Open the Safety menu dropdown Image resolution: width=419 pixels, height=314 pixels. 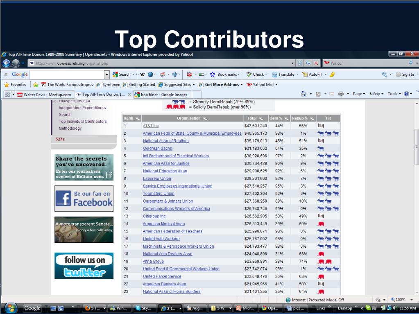click(376, 94)
